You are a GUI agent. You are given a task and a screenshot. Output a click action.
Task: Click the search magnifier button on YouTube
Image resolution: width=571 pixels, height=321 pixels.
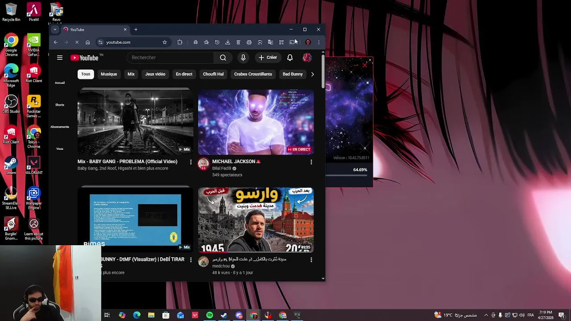(223, 58)
